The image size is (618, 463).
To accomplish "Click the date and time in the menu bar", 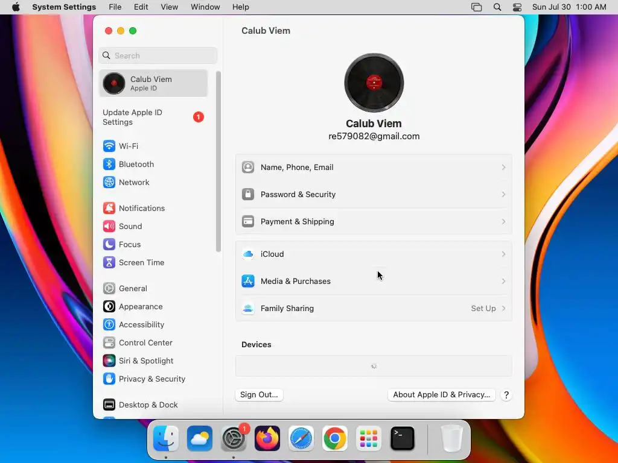I will (569, 7).
